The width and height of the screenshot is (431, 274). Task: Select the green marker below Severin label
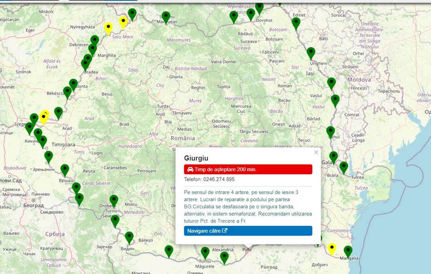(115, 221)
